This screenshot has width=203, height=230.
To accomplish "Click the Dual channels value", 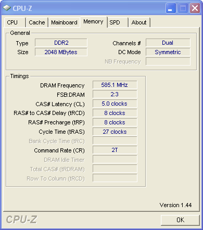I will click(168, 43).
